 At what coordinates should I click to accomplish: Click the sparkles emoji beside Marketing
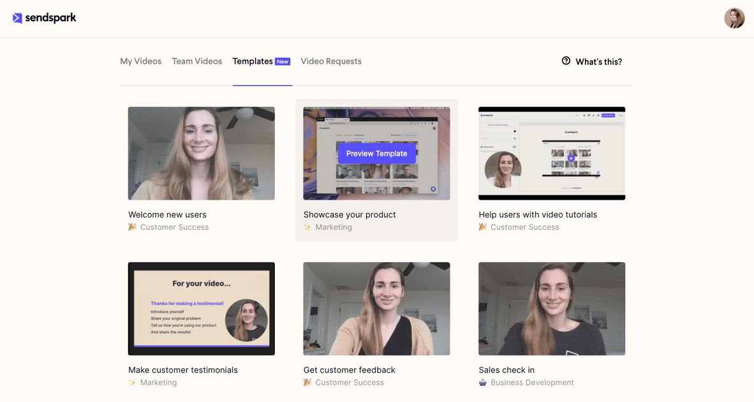pyautogui.click(x=307, y=227)
